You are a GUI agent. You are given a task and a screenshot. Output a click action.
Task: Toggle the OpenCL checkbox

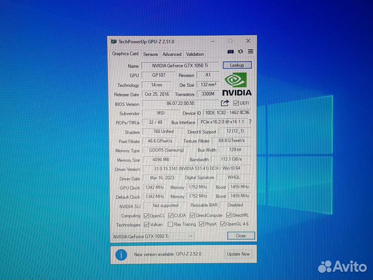point(146,216)
